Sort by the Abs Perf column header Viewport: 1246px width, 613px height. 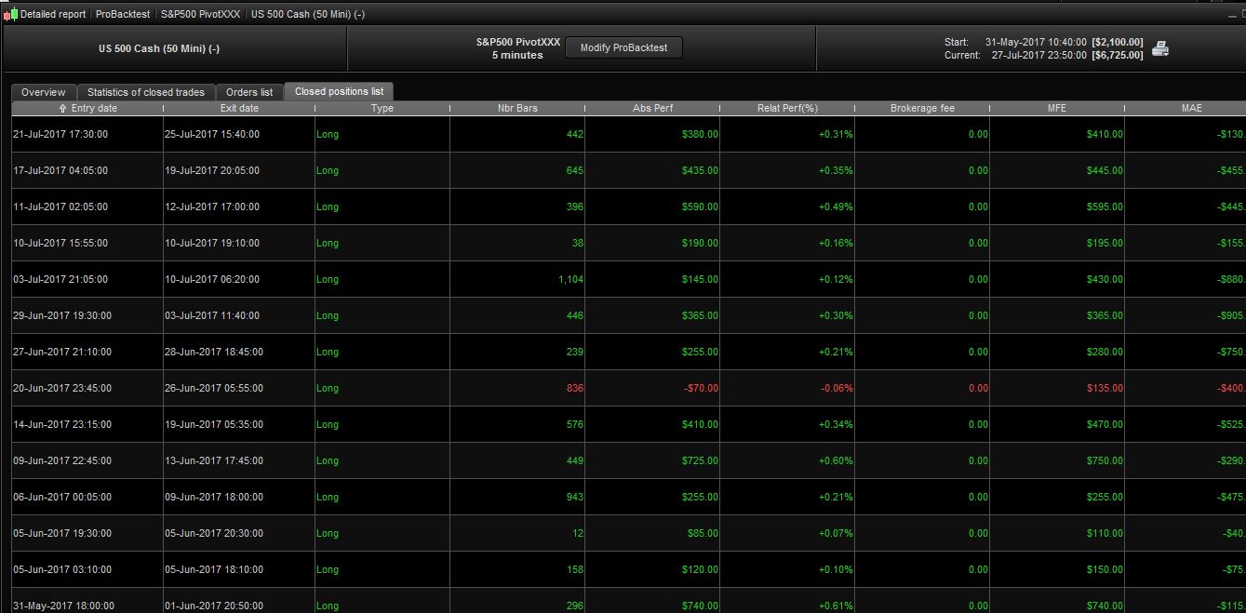(x=652, y=108)
